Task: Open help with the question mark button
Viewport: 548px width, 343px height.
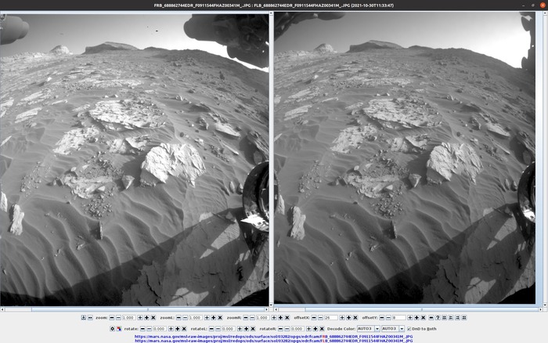Action: point(438,317)
